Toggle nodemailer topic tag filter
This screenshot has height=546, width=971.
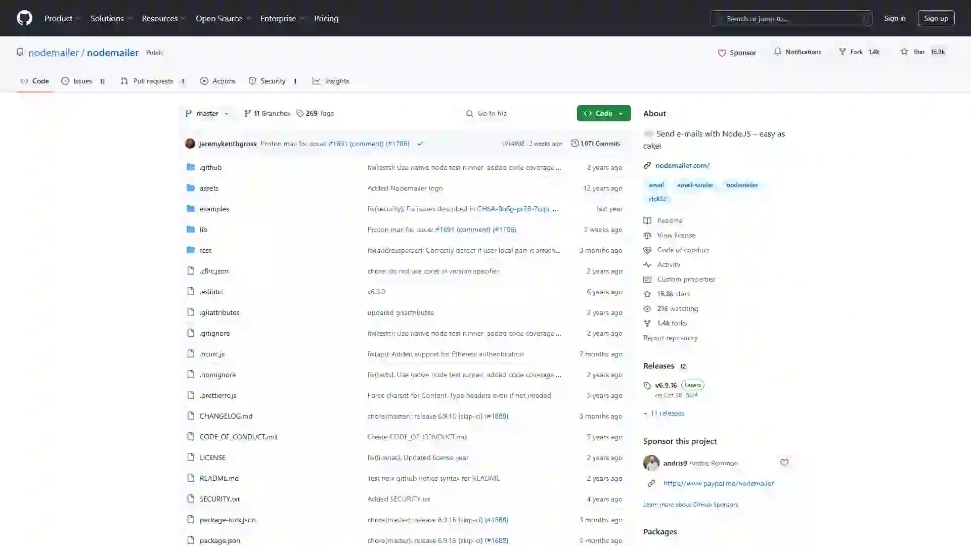[x=742, y=185]
